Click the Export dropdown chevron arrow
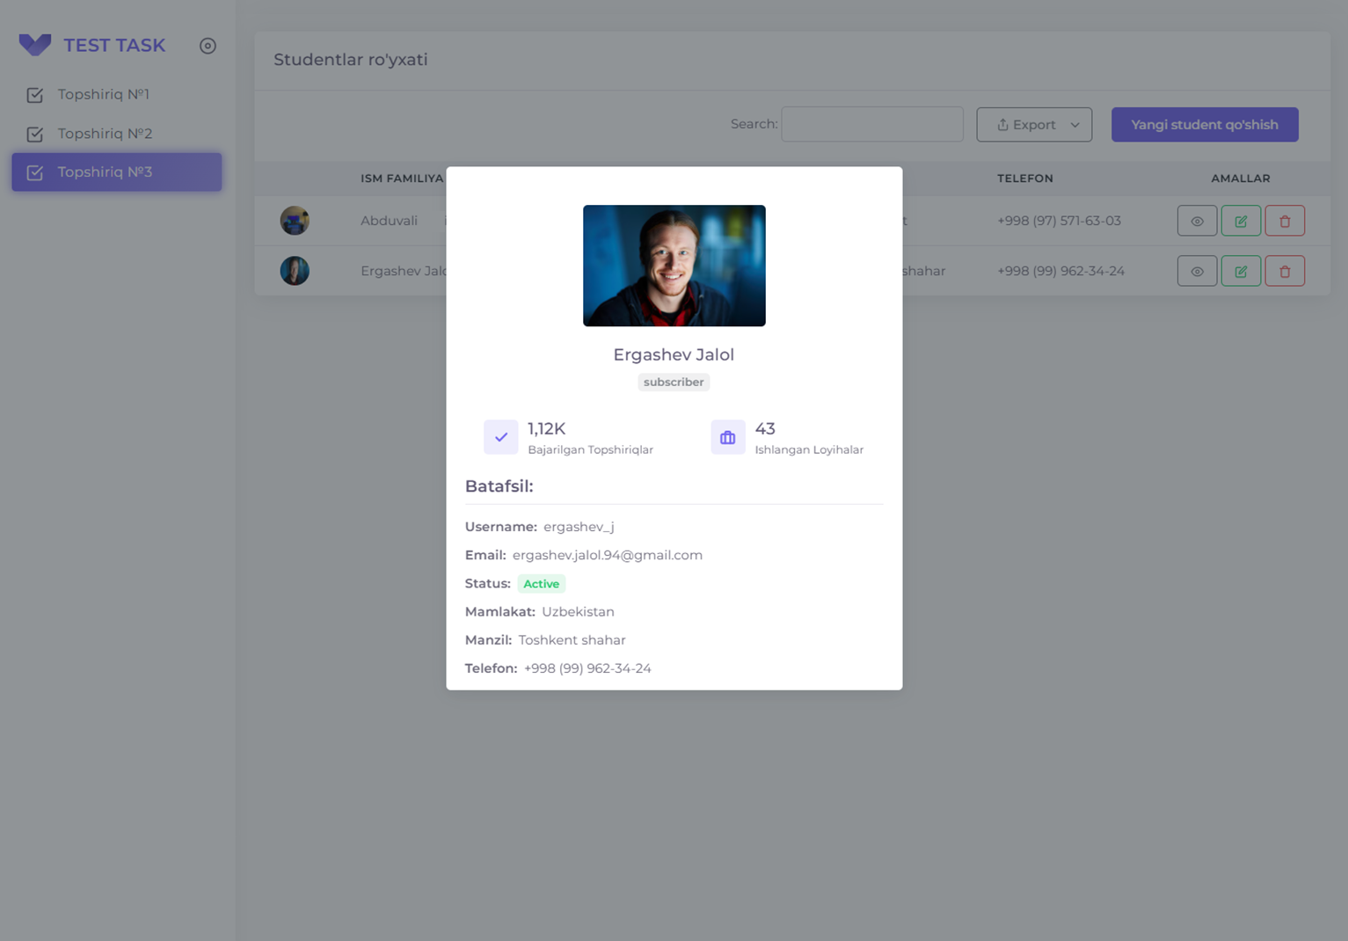This screenshot has height=941, width=1348. [x=1075, y=125]
